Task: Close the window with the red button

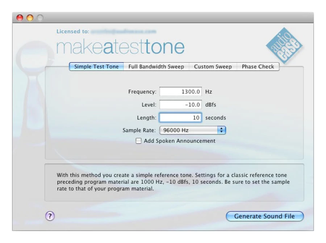Action: point(20,18)
